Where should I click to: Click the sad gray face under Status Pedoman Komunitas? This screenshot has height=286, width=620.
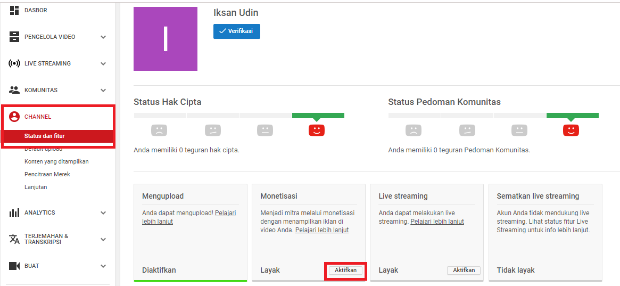[414, 130]
